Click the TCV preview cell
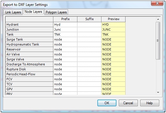 pyautogui.click(x=114, y=84)
